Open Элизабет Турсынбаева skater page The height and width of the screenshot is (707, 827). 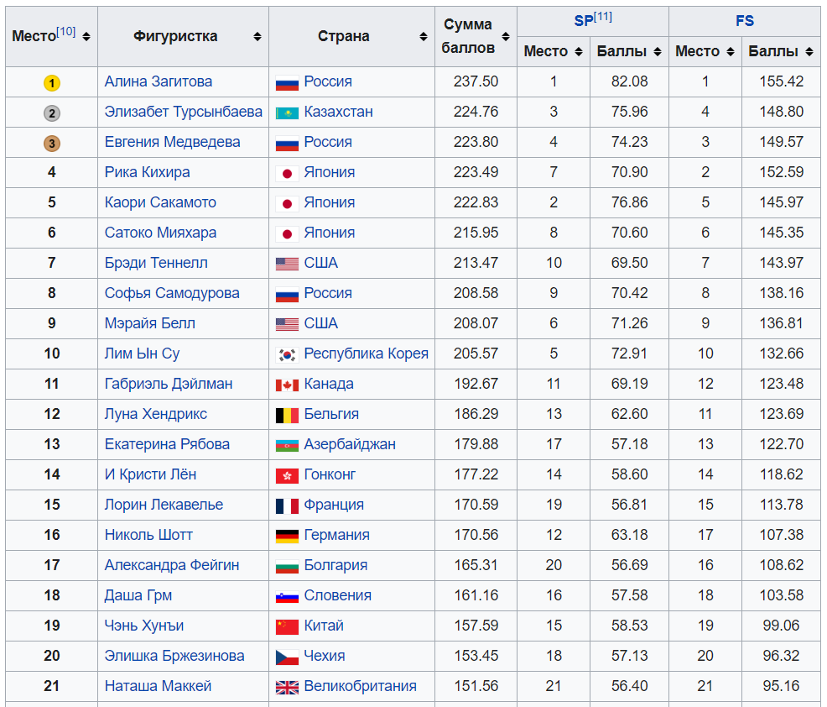[183, 112]
